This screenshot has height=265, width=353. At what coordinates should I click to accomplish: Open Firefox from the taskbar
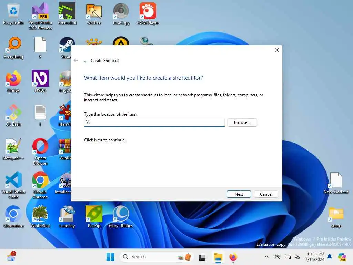pyautogui.click(x=233, y=257)
